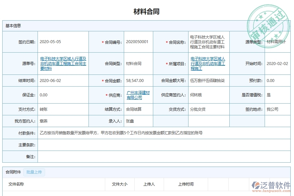This screenshot has height=196, width=294.
Task: Click the 材料合同 page title
Action: click(x=147, y=10)
